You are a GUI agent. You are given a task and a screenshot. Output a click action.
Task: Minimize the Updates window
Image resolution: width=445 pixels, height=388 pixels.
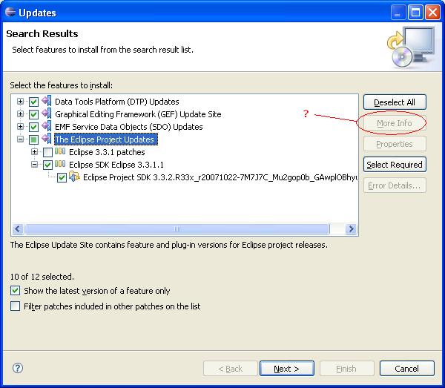398,13
